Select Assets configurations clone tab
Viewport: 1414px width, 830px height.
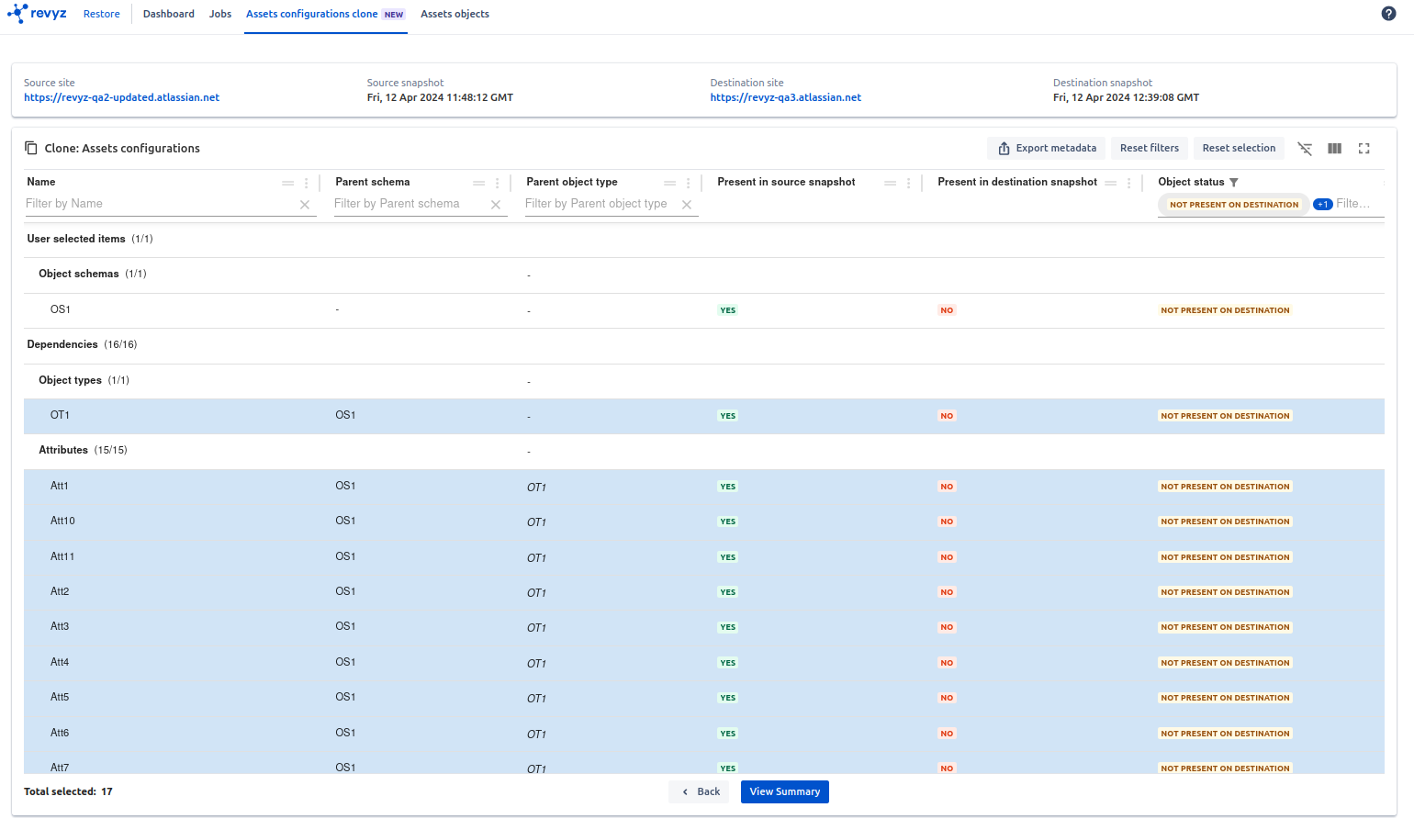(x=326, y=14)
